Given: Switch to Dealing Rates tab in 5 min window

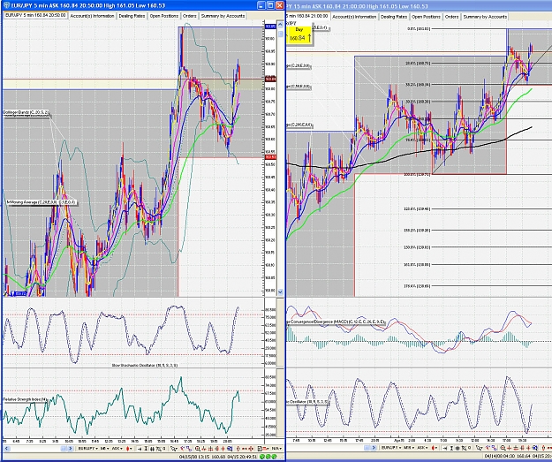Looking at the screenshot, I should (132, 16).
